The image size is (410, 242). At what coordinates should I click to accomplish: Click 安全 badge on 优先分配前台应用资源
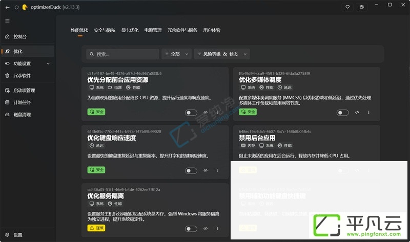point(96,112)
